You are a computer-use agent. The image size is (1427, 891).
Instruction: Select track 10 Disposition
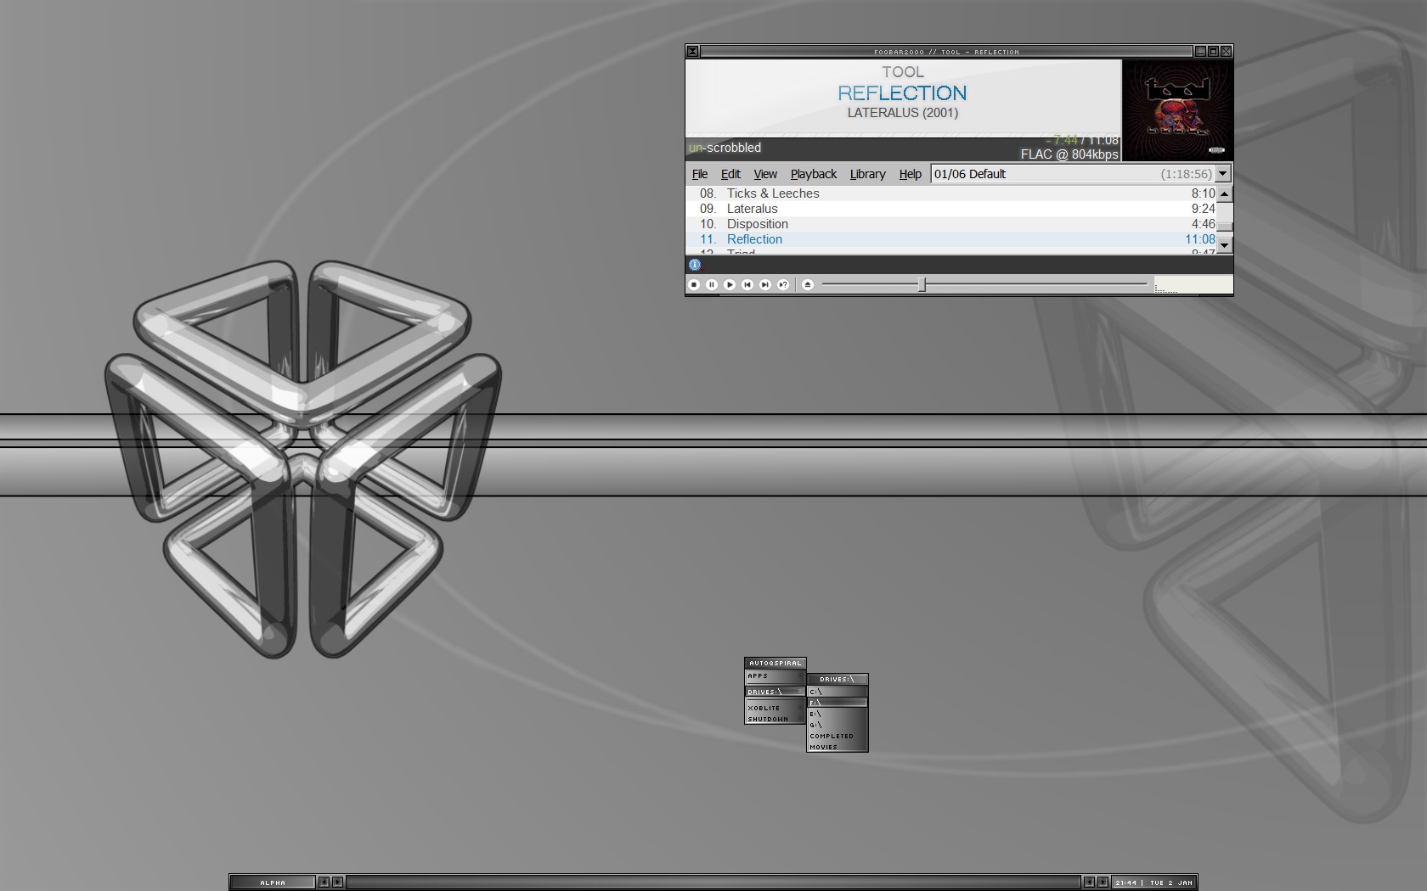(950, 224)
